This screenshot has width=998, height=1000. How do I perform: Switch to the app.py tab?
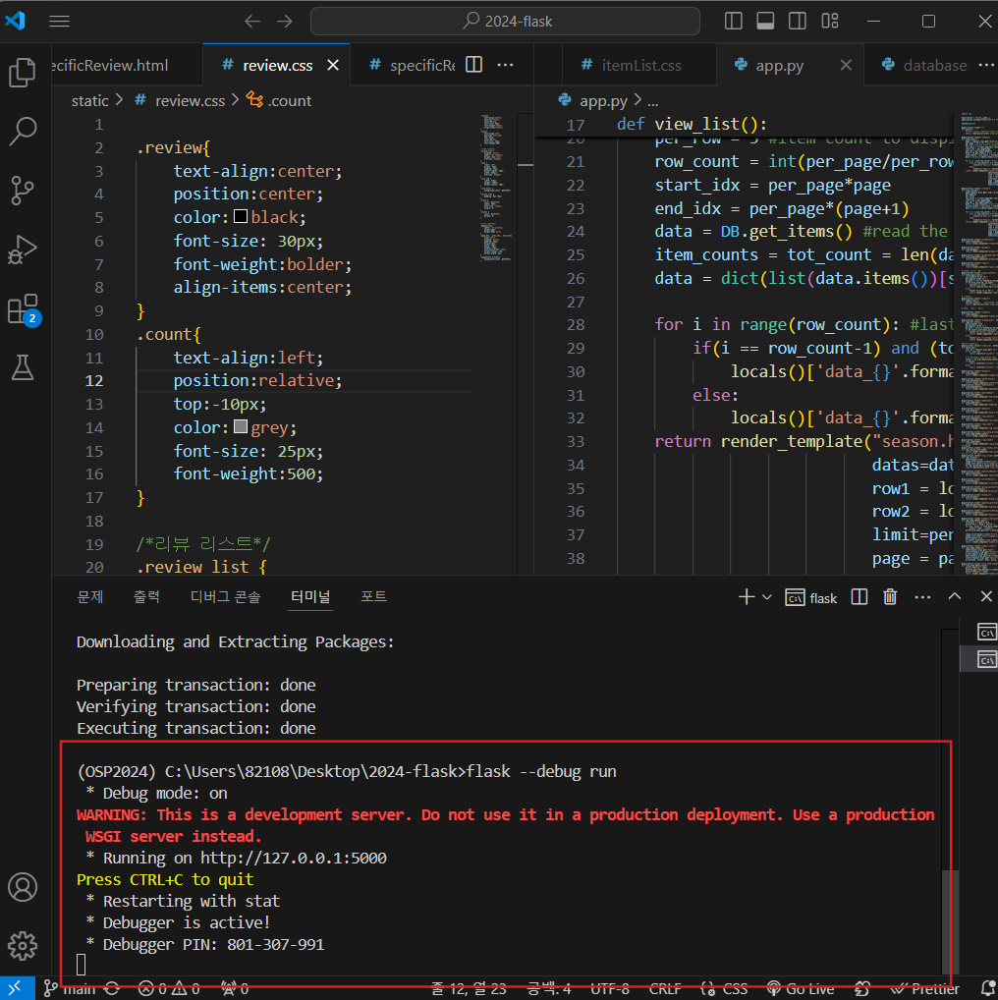[x=779, y=65]
